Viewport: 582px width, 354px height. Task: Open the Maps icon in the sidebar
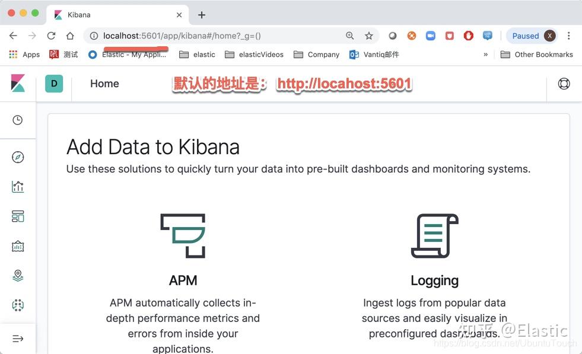coord(18,275)
